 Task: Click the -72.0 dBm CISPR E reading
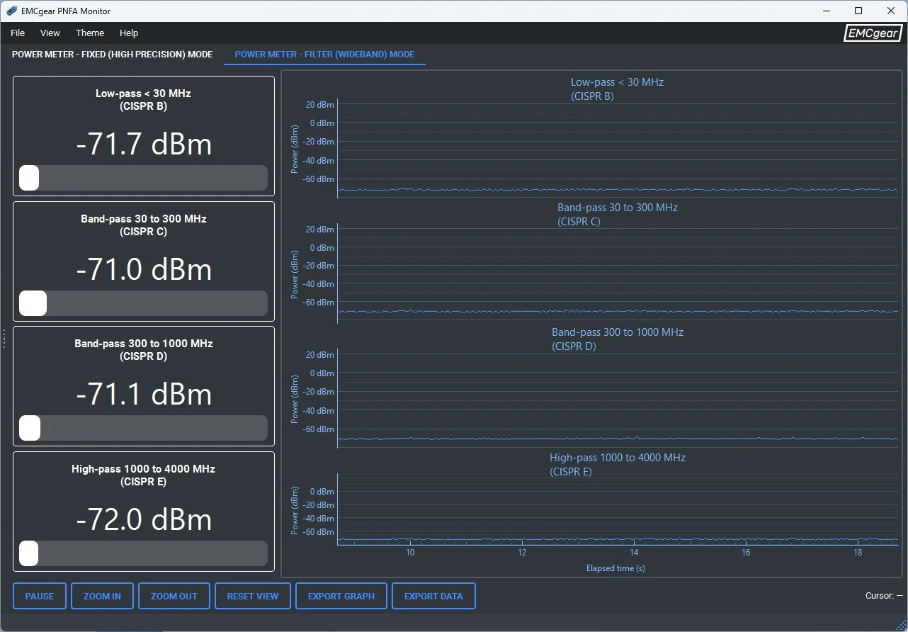coord(144,519)
